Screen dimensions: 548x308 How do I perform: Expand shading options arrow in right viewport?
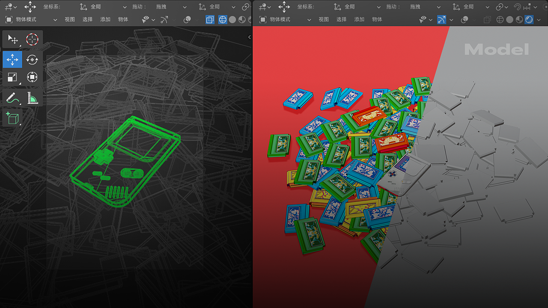pos(539,20)
